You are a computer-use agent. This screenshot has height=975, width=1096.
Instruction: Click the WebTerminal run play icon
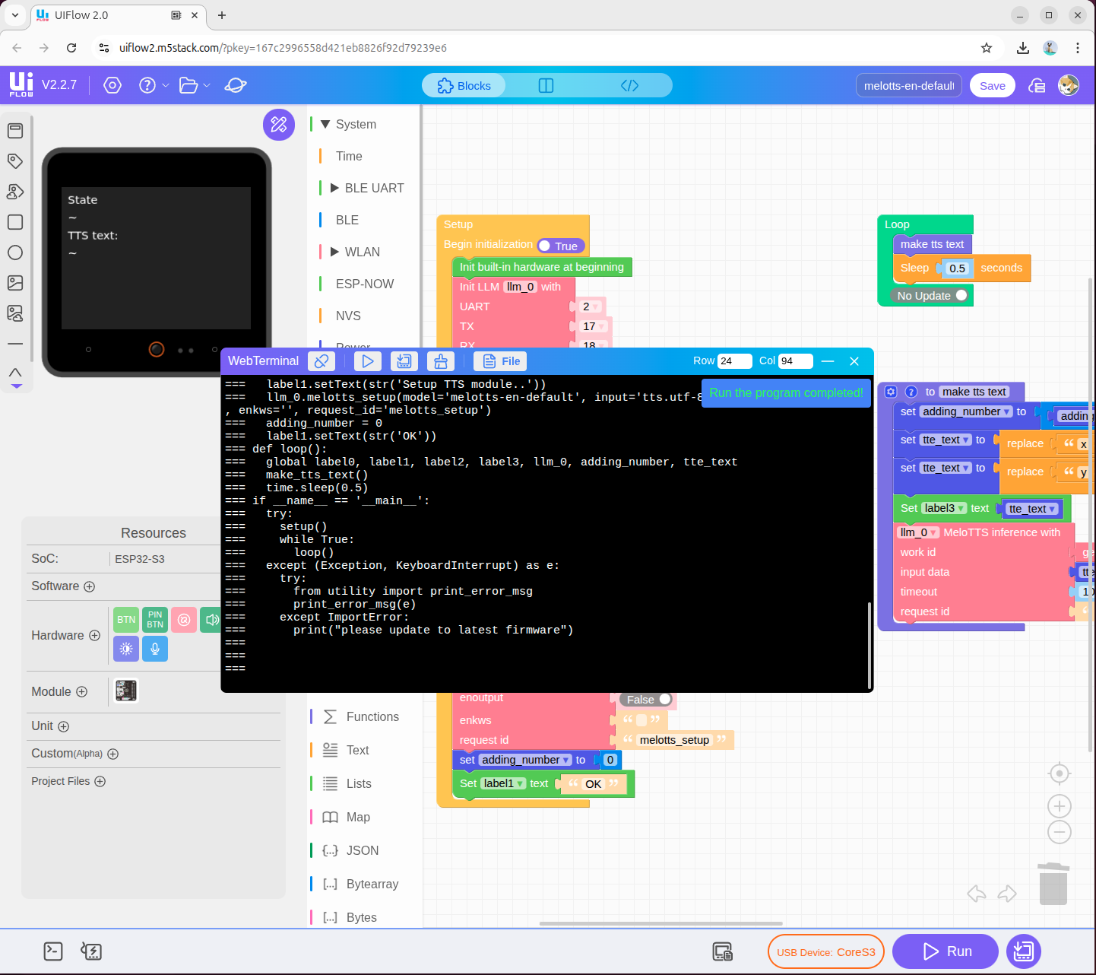(x=367, y=361)
